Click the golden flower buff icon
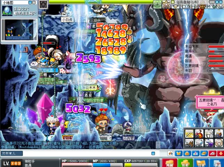 tap(166, 5)
